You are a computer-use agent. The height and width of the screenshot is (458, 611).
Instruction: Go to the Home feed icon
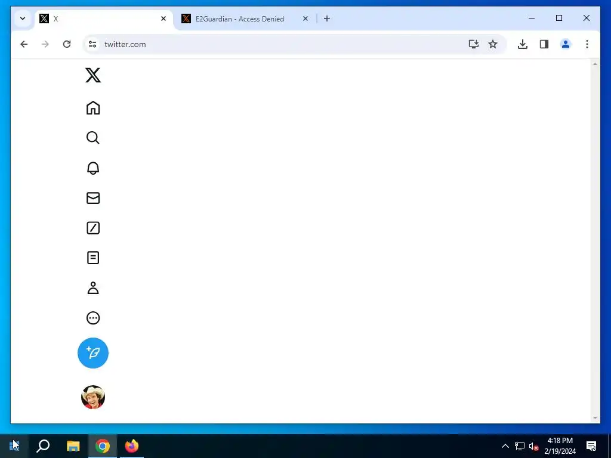[92, 108]
